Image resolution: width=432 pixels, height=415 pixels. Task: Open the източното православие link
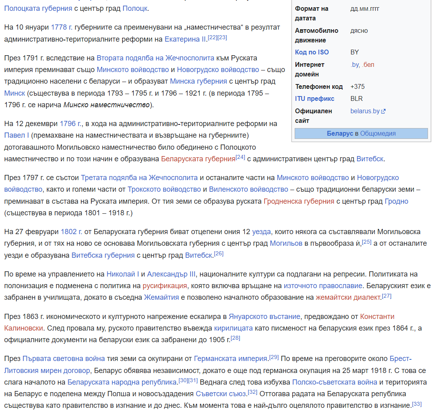coord(323,286)
